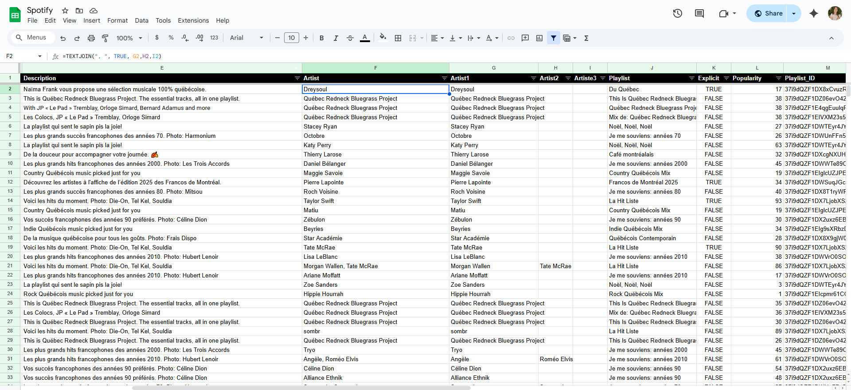The height and width of the screenshot is (390, 851).
Task: Toggle the filter on the sheet
Action: pyautogui.click(x=554, y=38)
